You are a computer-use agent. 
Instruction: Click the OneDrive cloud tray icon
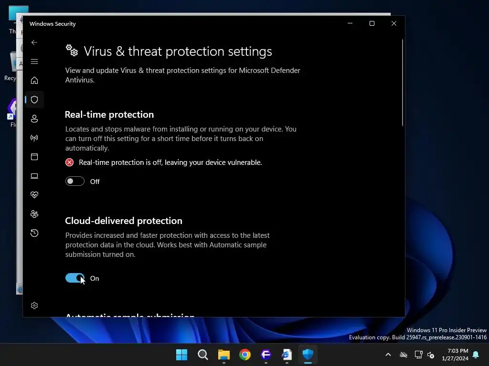pos(404,355)
